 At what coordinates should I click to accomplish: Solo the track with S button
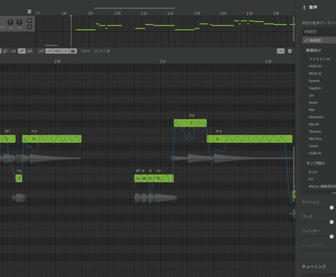[x=29, y=26]
